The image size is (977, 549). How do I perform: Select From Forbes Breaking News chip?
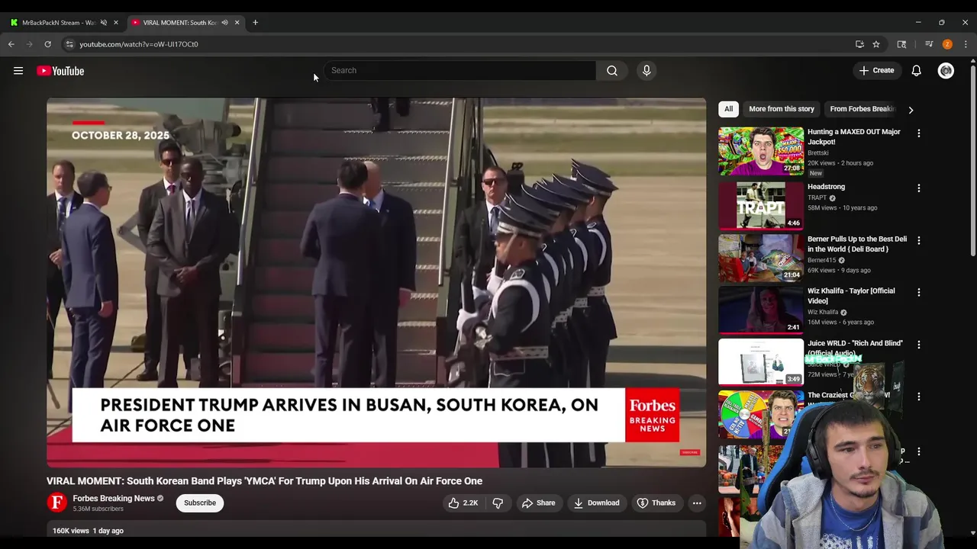point(863,109)
